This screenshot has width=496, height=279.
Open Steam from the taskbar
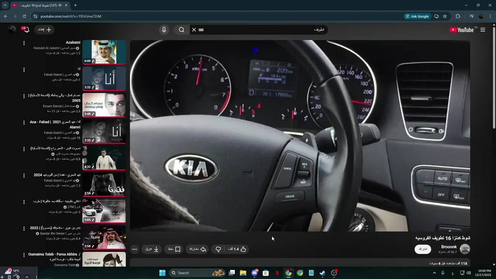(x=322, y=273)
